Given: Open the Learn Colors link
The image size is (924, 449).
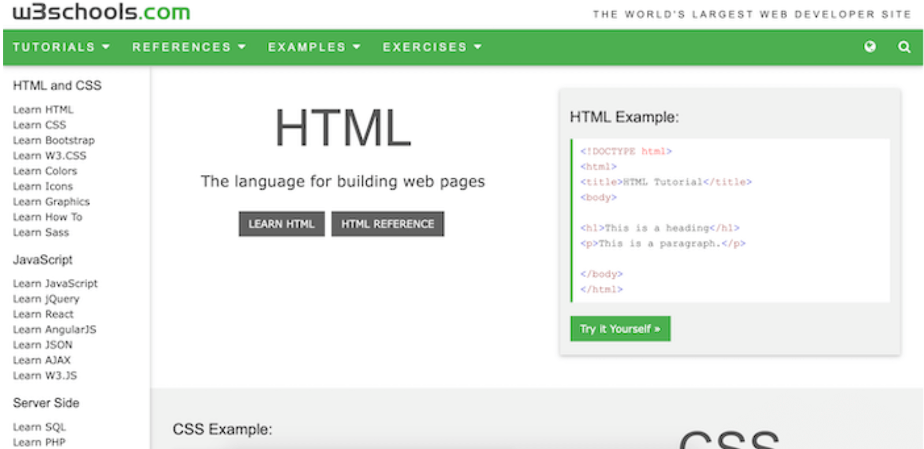Looking at the screenshot, I should click(45, 171).
